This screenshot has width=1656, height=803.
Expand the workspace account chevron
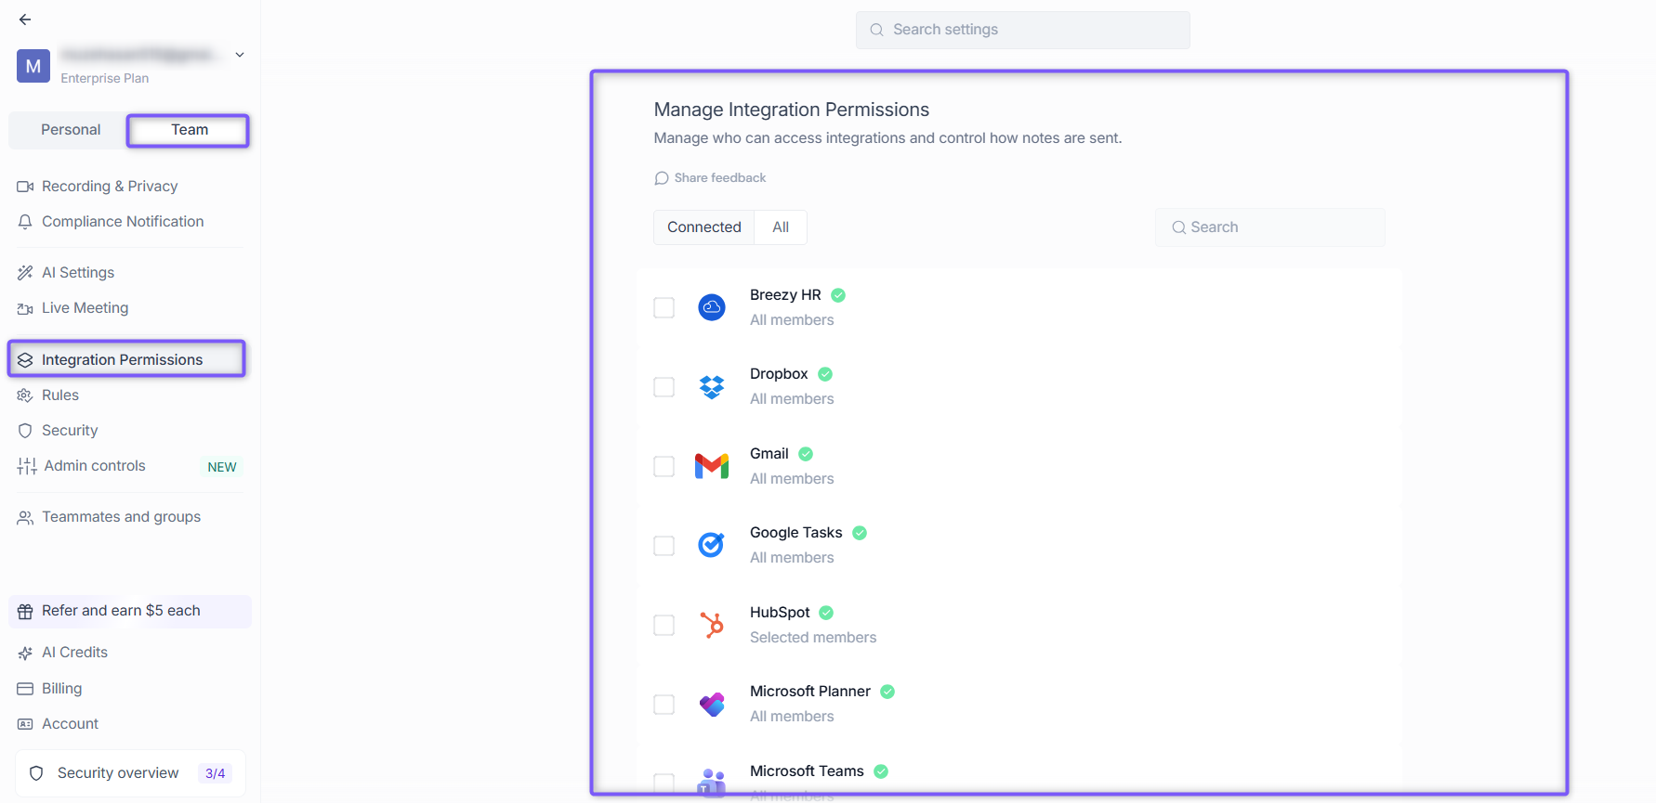(x=240, y=55)
